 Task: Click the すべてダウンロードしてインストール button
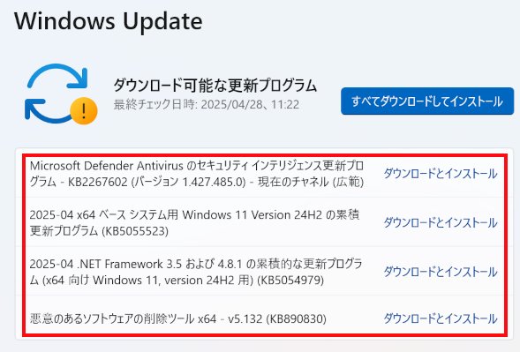[427, 101]
